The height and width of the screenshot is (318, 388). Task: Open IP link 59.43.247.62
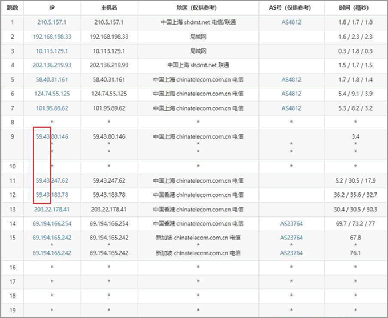pyautogui.click(x=52, y=180)
